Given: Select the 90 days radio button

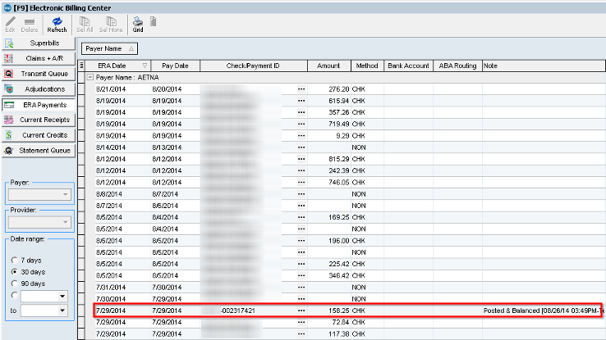Looking at the screenshot, I should (15, 283).
